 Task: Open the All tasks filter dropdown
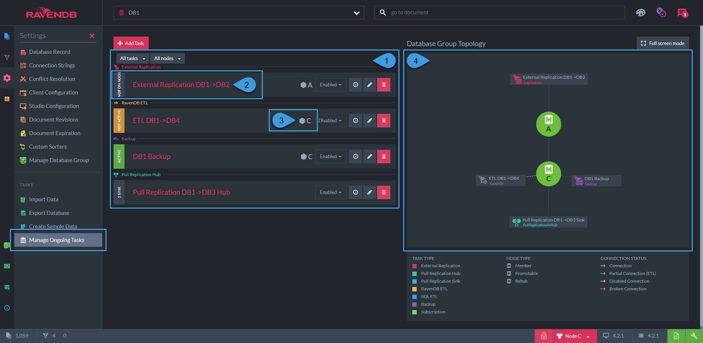point(133,58)
